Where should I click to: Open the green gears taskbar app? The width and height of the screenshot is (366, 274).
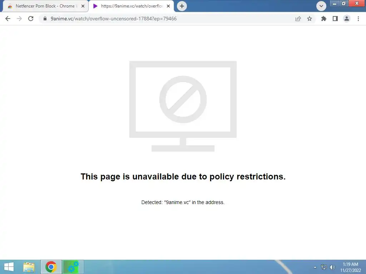click(73, 267)
